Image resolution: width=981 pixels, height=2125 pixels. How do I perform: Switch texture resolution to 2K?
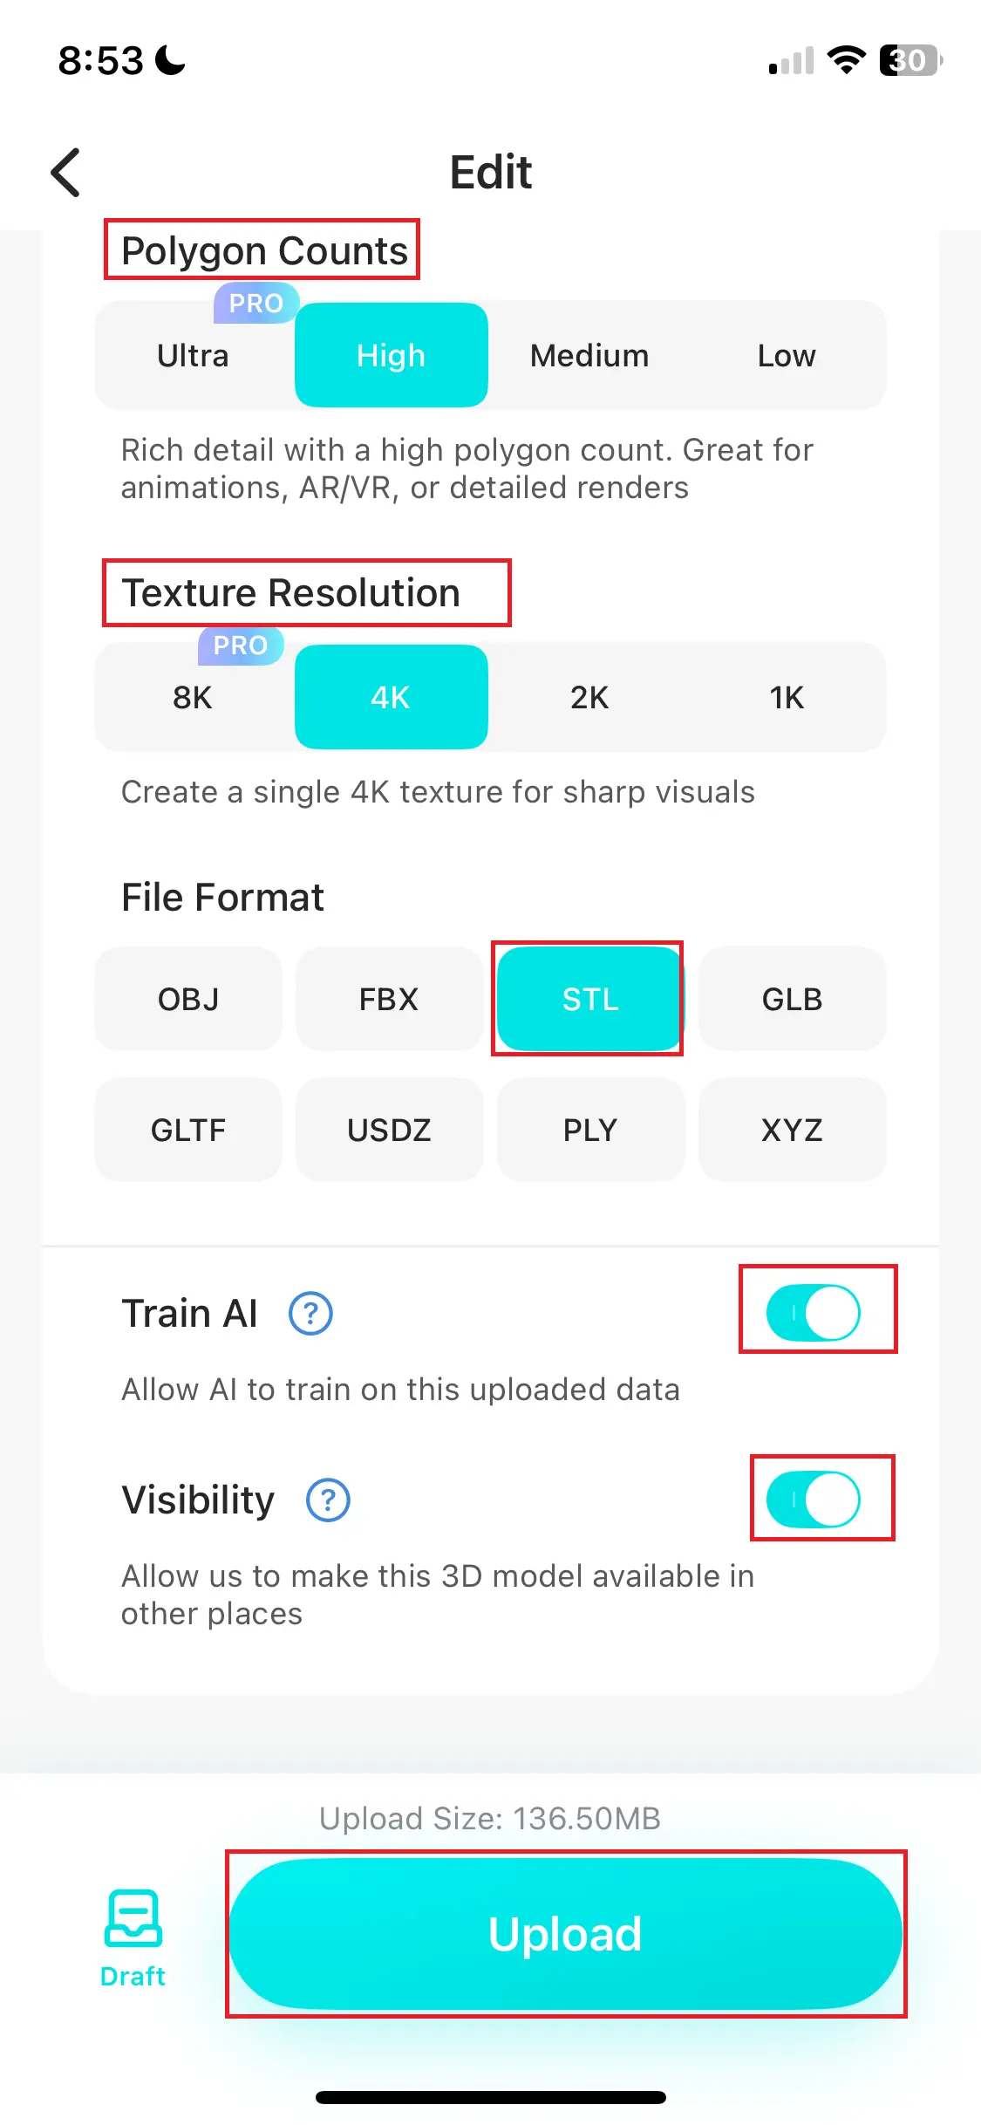[x=589, y=698]
